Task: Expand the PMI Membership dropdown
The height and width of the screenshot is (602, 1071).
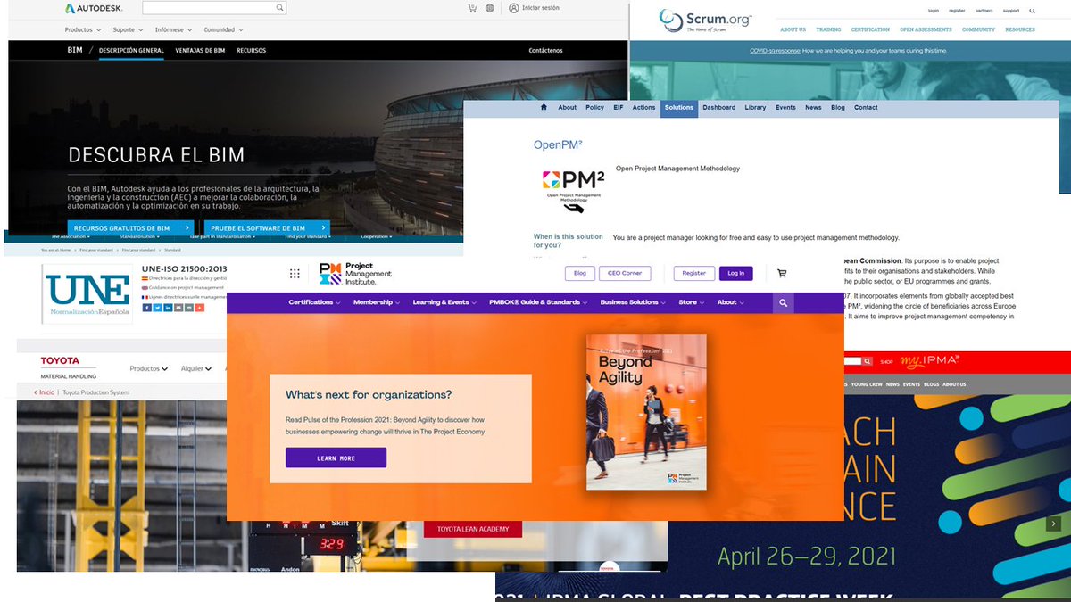Action: tap(377, 303)
